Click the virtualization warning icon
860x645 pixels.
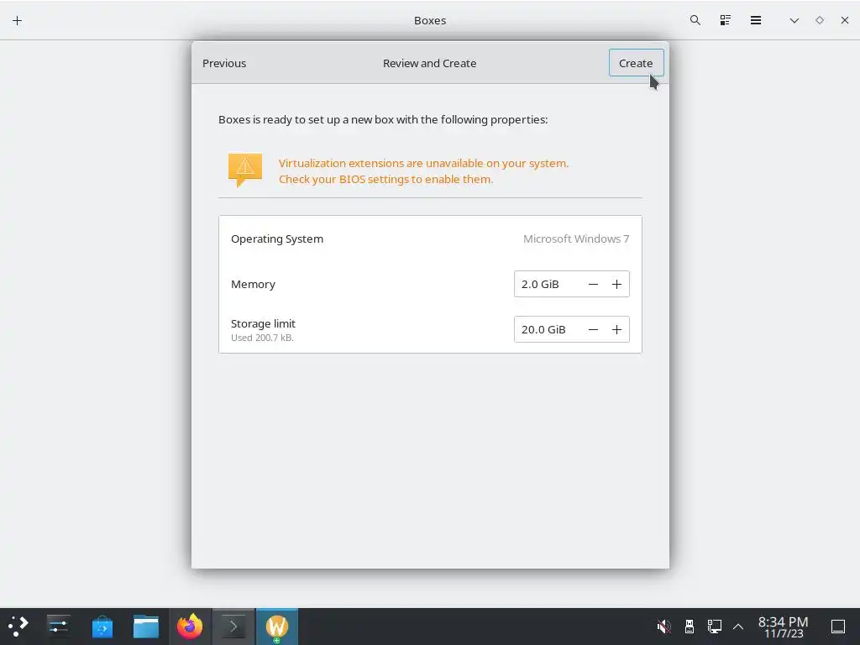[245, 170]
